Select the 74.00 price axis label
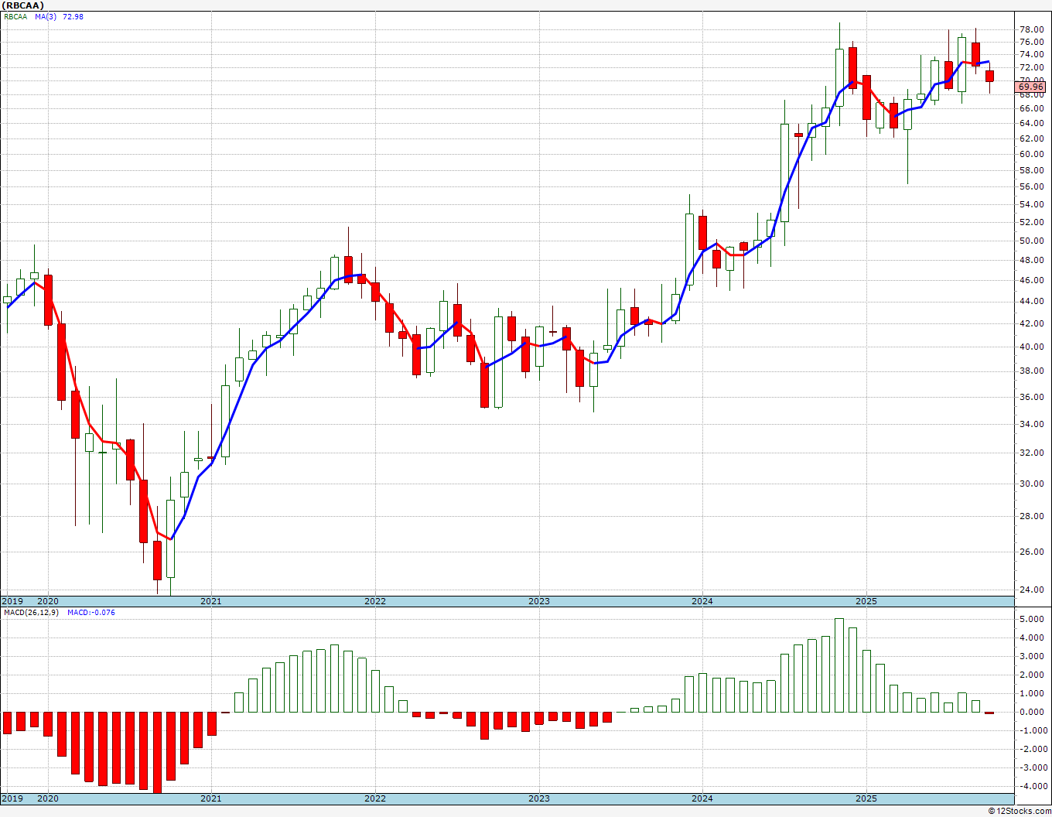This screenshot has height=817, width=1052. pyautogui.click(x=1032, y=54)
